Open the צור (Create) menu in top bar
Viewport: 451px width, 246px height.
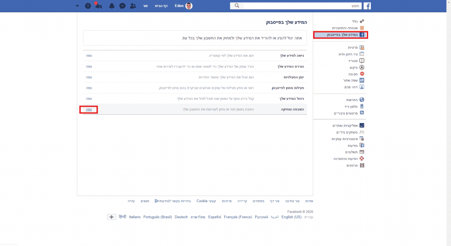click(x=145, y=6)
